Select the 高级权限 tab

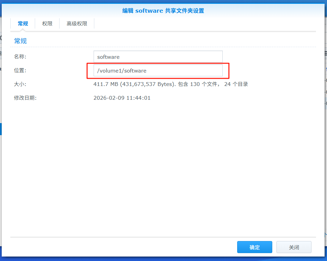point(77,24)
